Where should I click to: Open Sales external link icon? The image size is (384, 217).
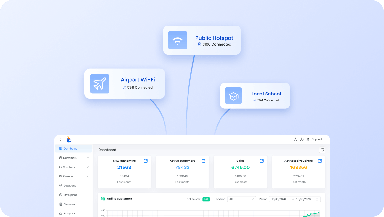(262, 161)
